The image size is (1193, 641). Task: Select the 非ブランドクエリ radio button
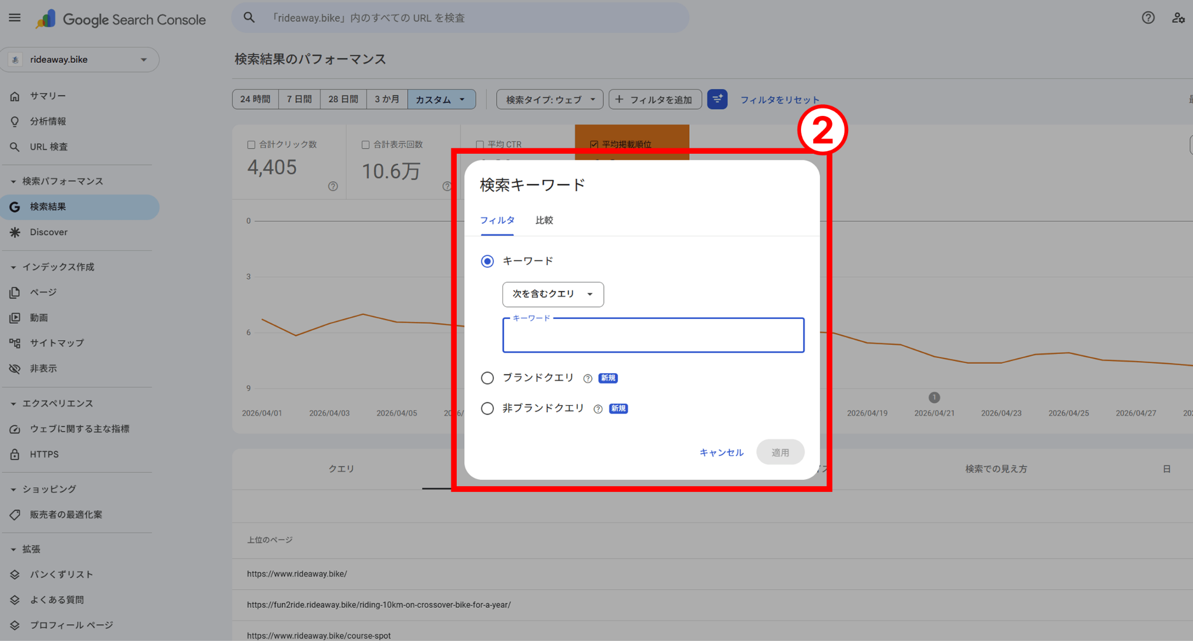[x=488, y=409]
